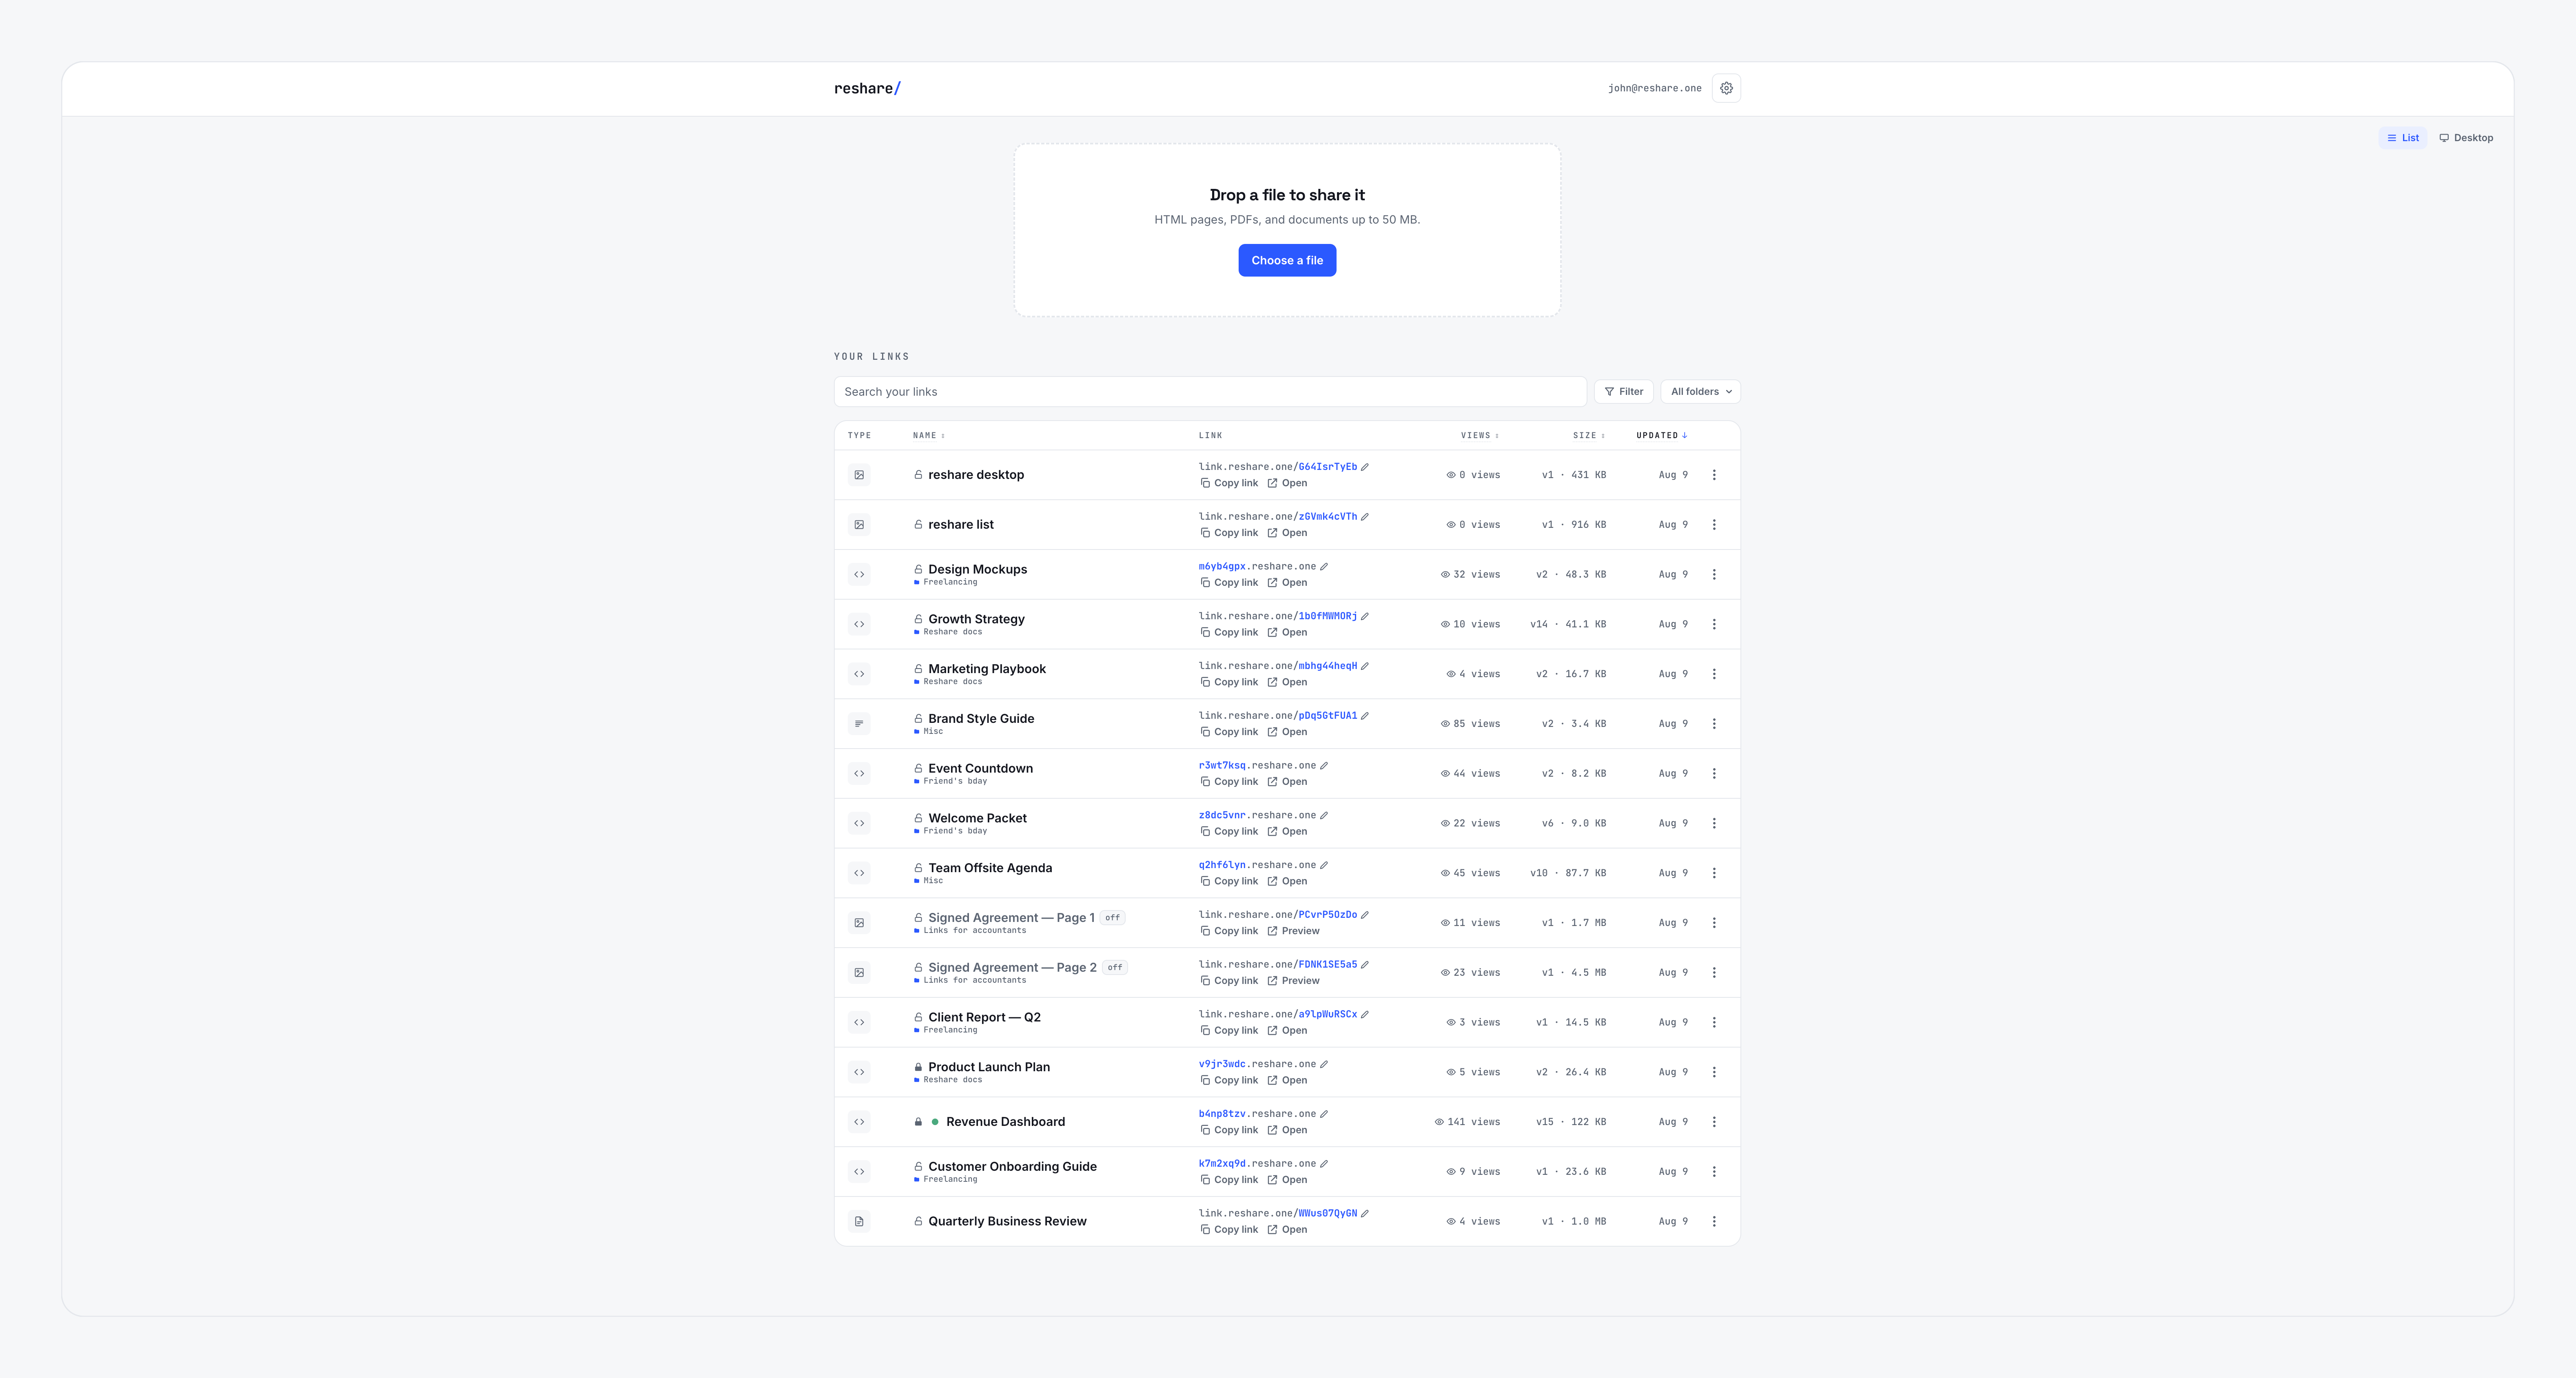Click the pencil icon beside Product Launch Plan link
The image size is (2576, 1378).
tap(1324, 1064)
